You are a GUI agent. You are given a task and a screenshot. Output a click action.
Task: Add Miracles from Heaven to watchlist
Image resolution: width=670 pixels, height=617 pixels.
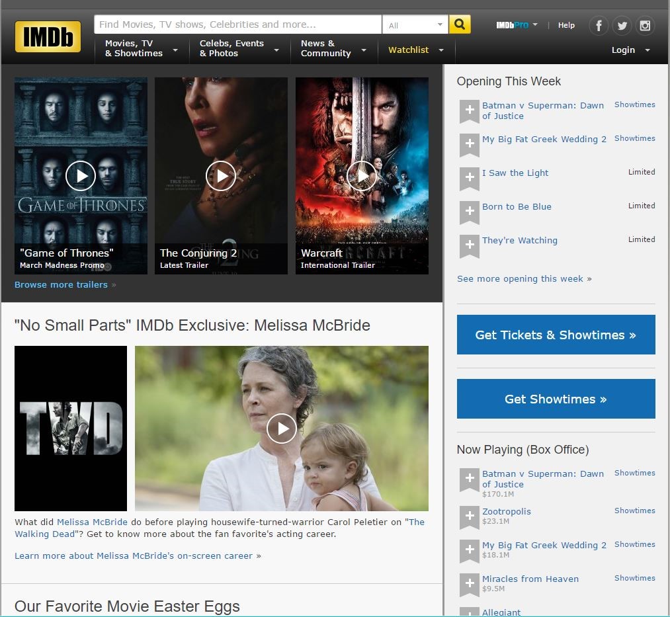[x=469, y=585]
